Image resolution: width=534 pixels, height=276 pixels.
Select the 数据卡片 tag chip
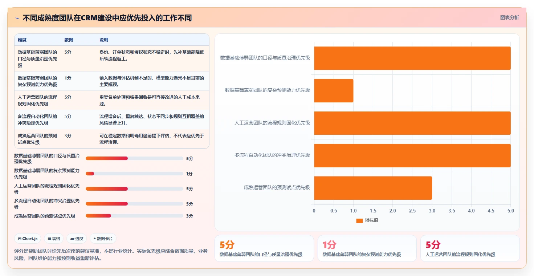click(103, 239)
